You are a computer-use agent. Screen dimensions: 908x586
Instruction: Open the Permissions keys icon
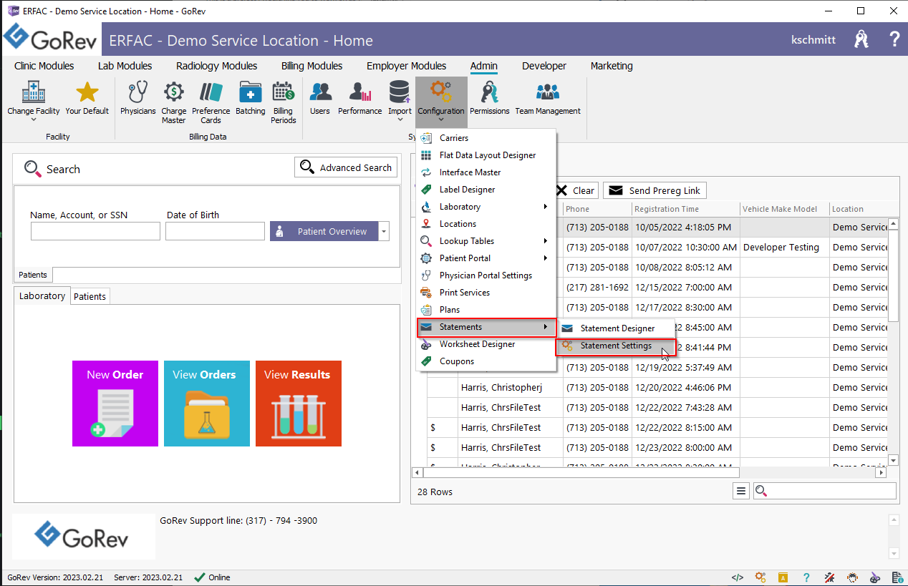pyautogui.click(x=490, y=93)
